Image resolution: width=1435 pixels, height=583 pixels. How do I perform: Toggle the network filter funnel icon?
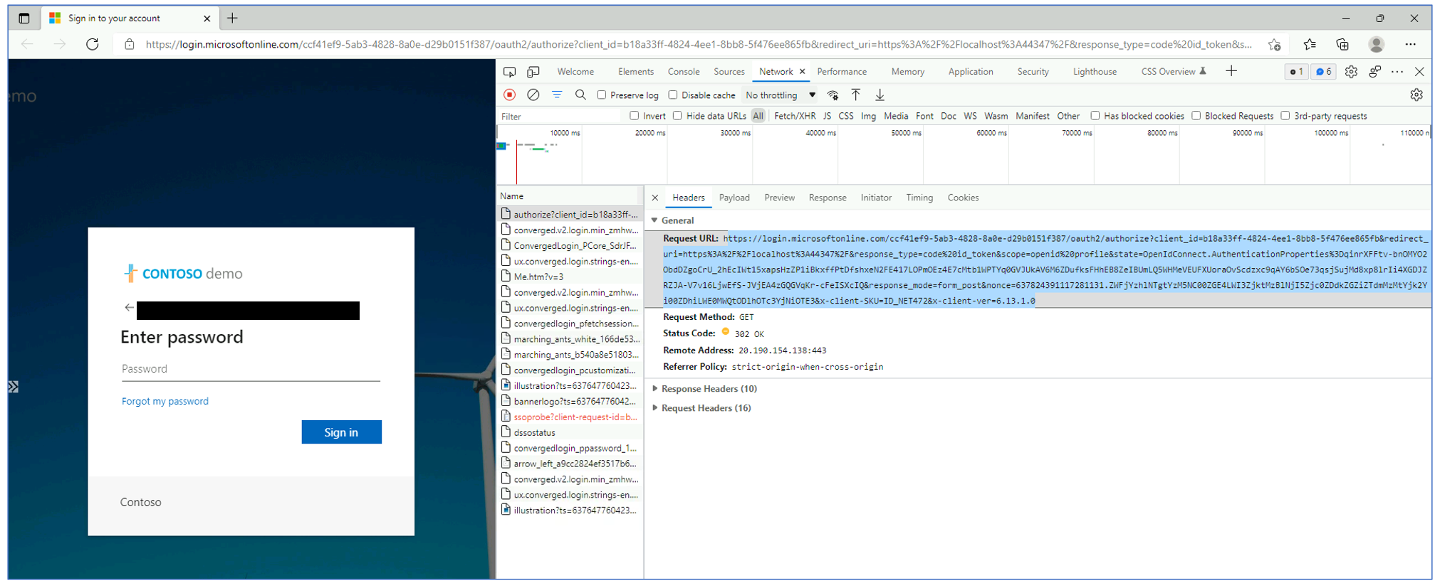(557, 95)
